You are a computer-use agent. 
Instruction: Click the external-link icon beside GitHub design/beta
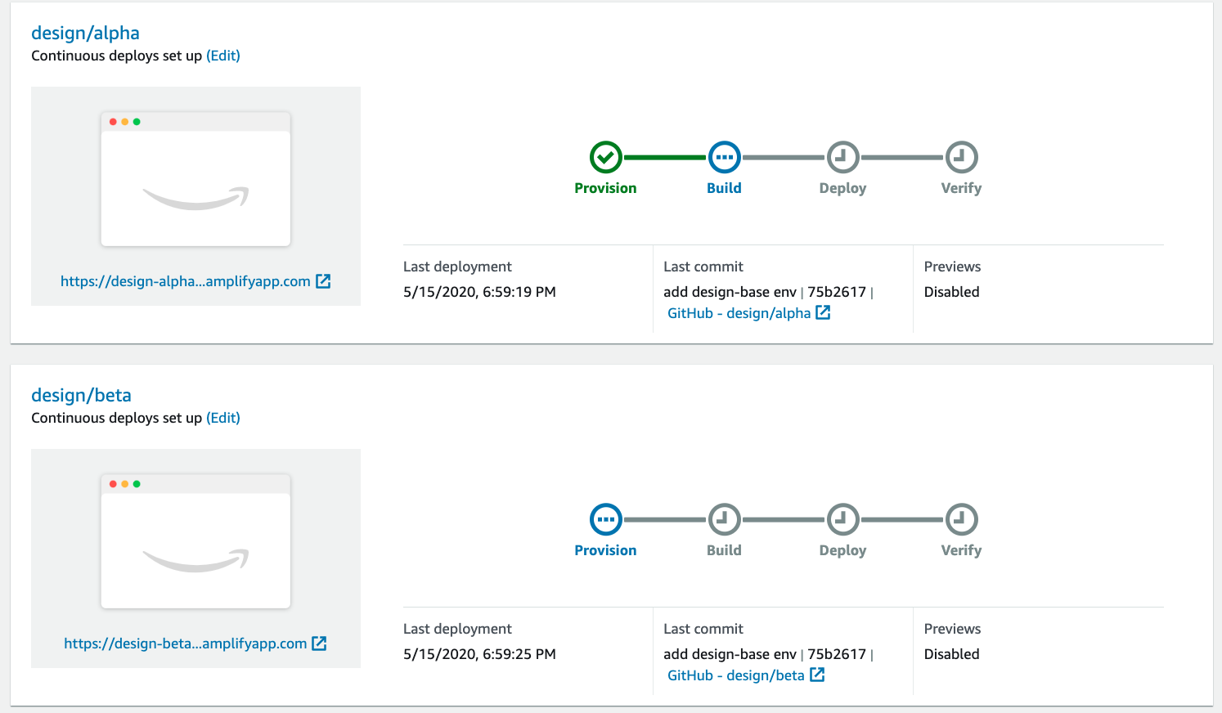pos(817,675)
